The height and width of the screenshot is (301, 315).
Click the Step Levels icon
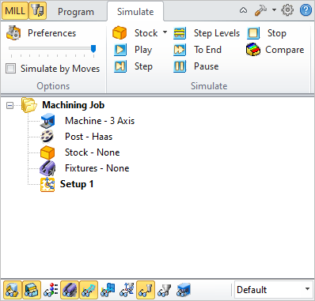click(180, 33)
